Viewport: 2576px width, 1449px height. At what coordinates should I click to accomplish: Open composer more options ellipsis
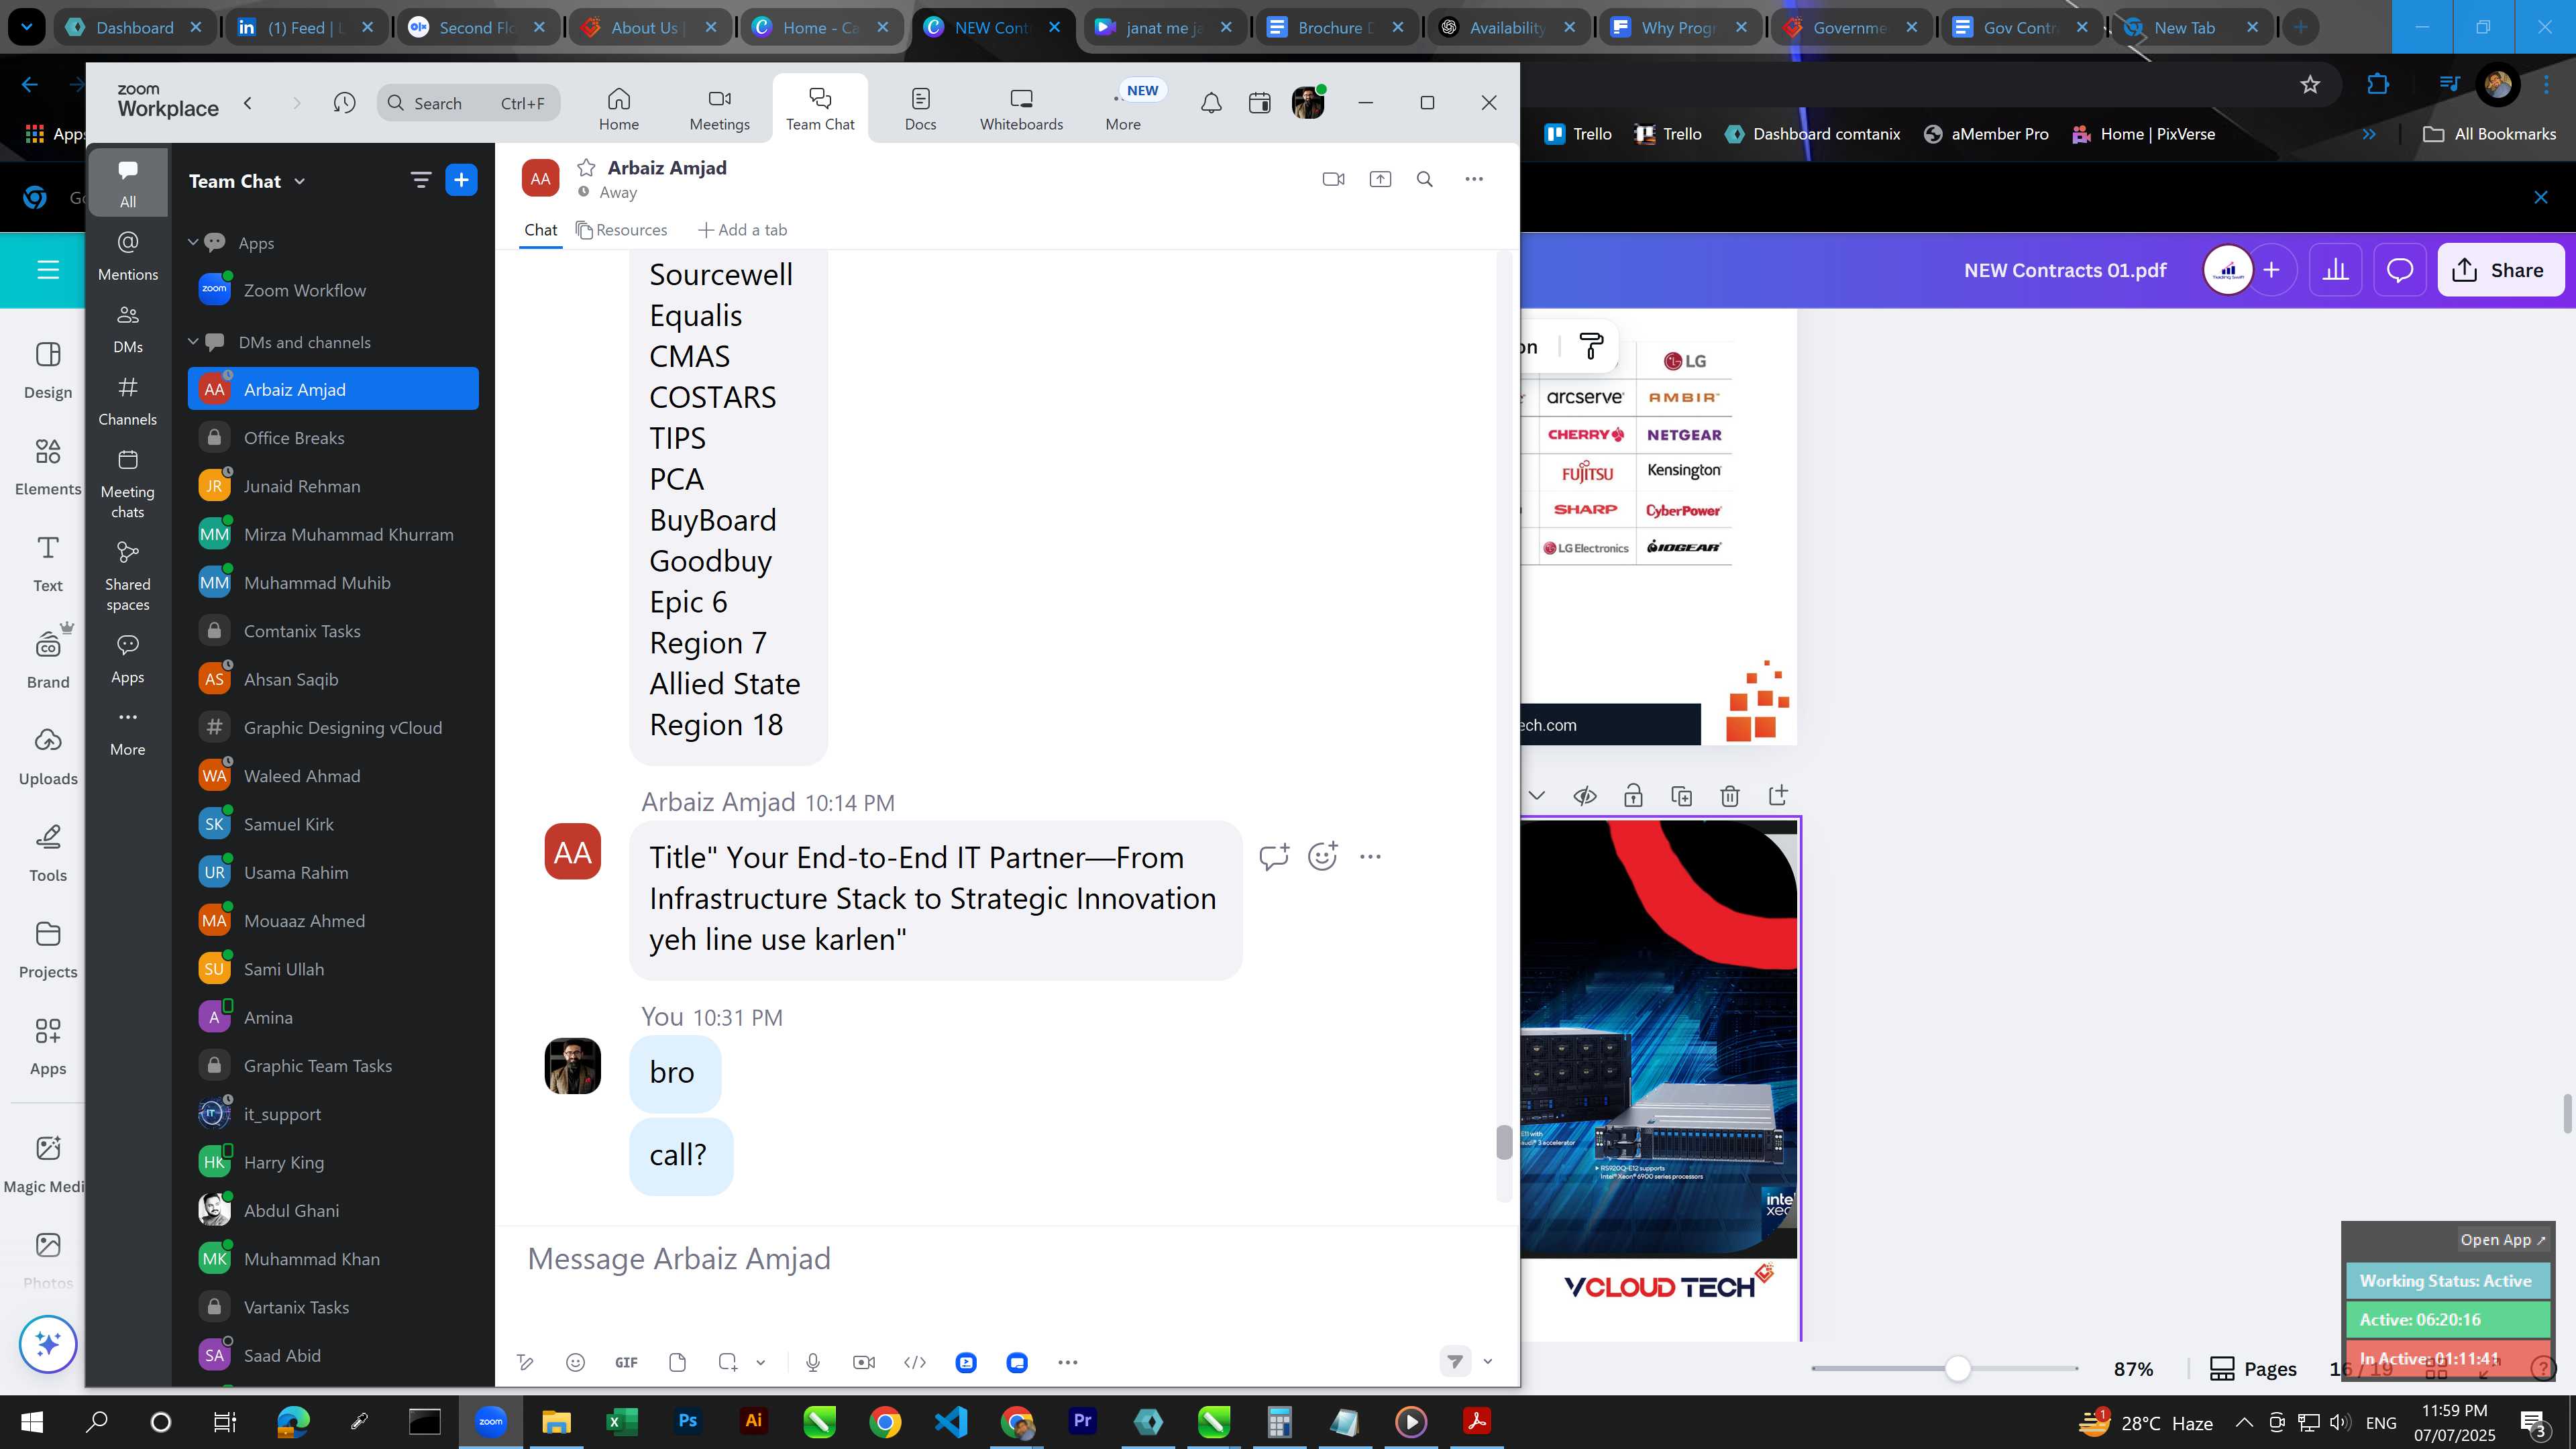pyautogui.click(x=1067, y=1362)
